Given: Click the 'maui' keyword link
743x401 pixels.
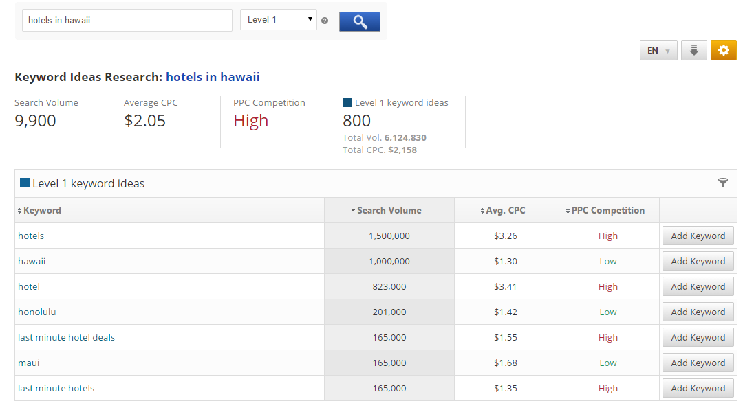Looking at the screenshot, I should 29,363.
